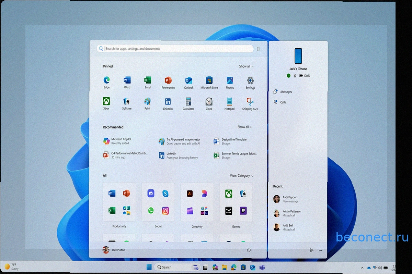This screenshot has width=412, height=274.
Task: Expand Show all for Pinned apps
Action: (x=247, y=66)
